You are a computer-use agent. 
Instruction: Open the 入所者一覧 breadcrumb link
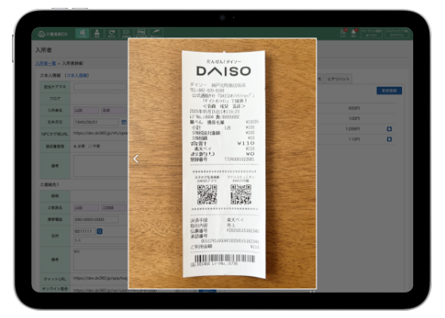coord(45,64)
